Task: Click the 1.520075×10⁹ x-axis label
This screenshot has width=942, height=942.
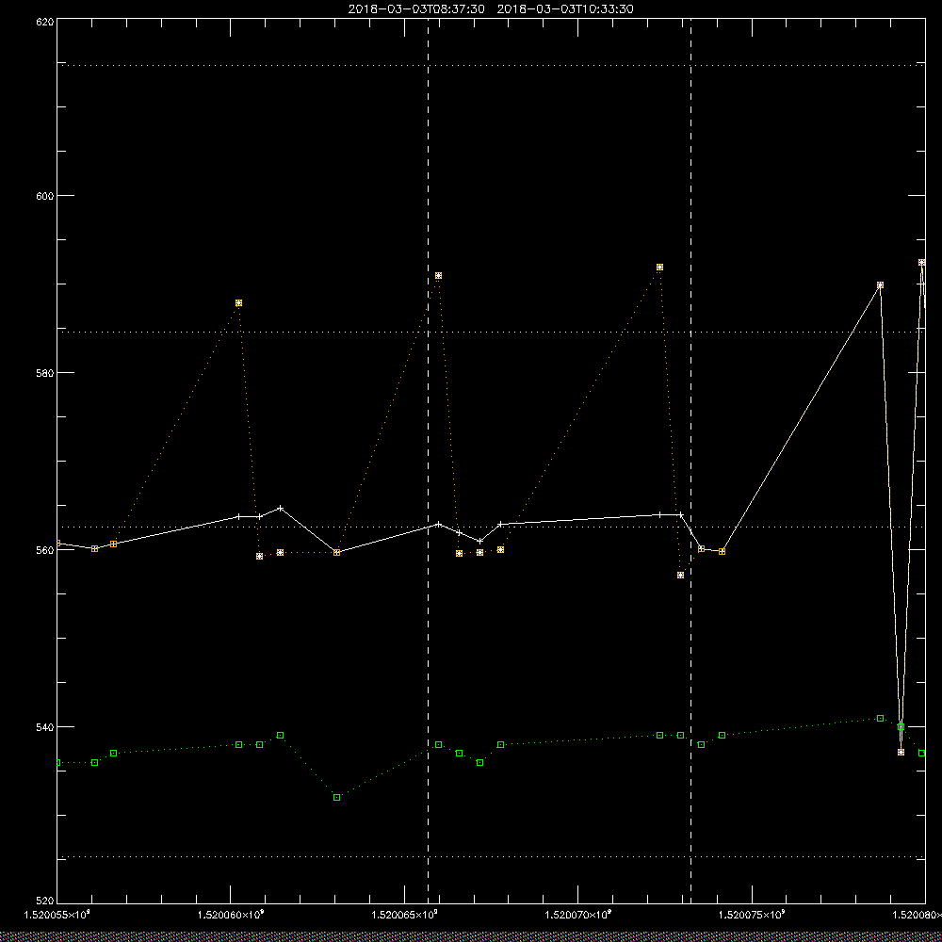Action: pyautogui.click(x=752, y=915)
